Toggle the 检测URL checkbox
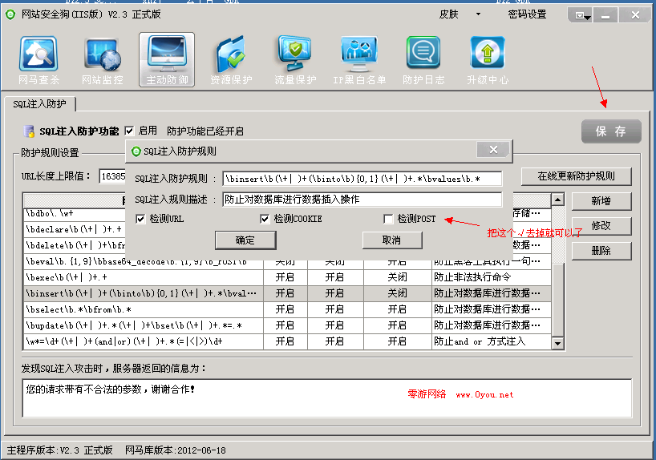Viewport: 656px width, 460px height. click(140, 219)
